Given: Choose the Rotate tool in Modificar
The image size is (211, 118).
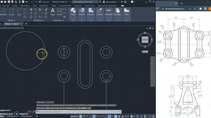Looking at the screenshot, I should [x=36, y=10].
